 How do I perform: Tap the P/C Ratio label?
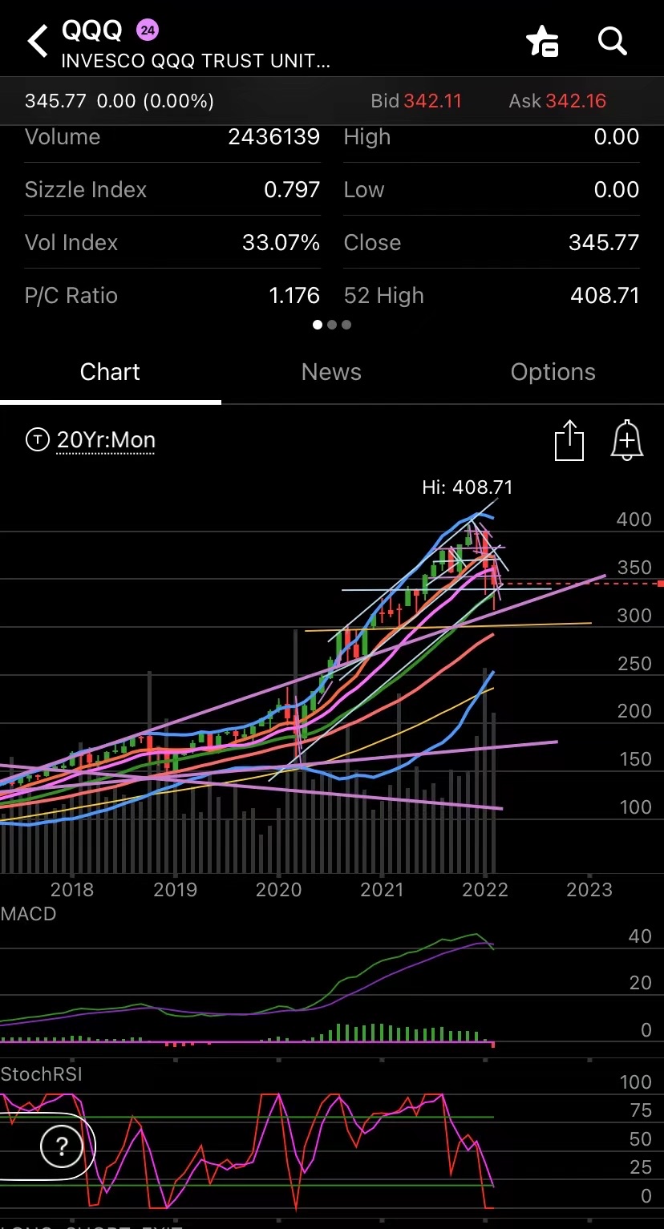pos(71,296)
